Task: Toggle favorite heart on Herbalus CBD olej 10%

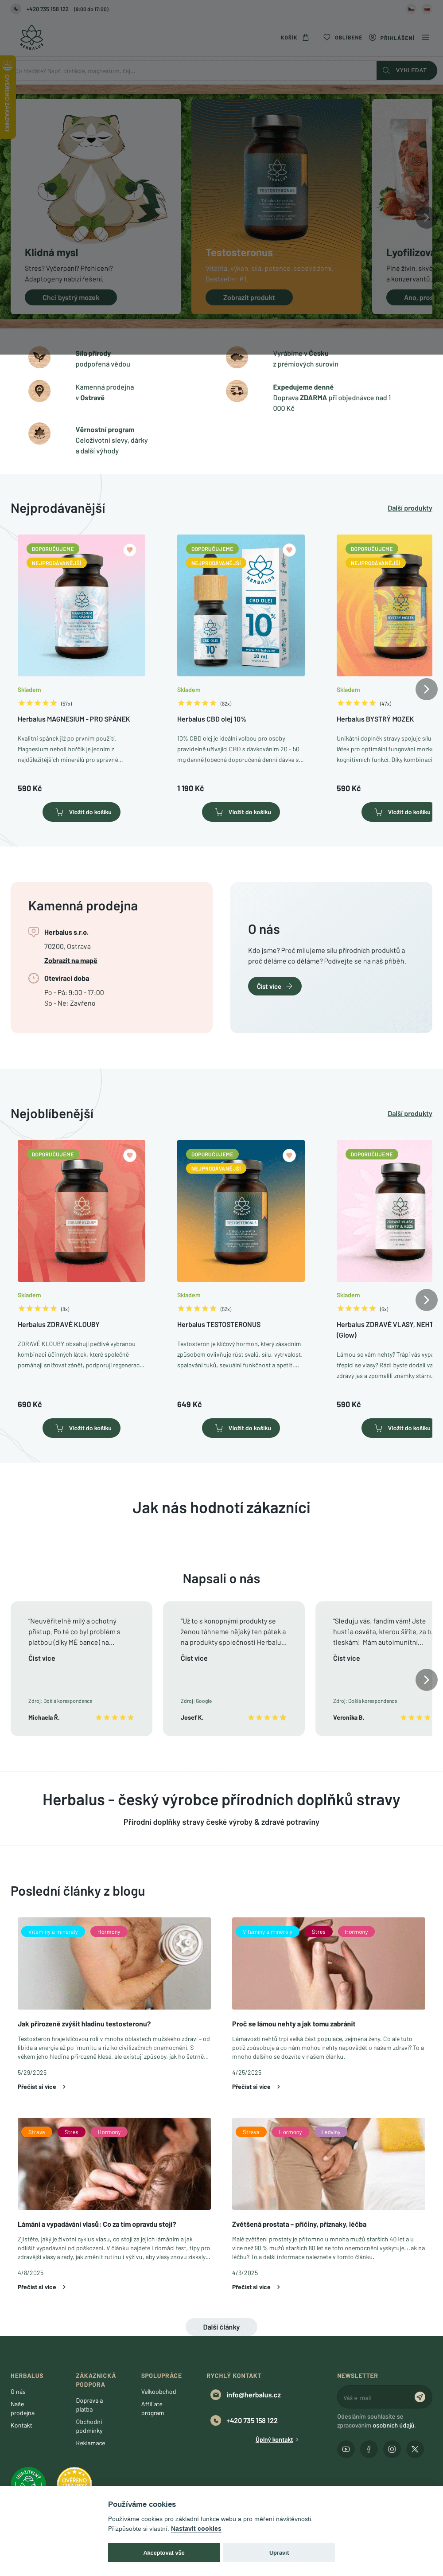Action: coord(289,549)
